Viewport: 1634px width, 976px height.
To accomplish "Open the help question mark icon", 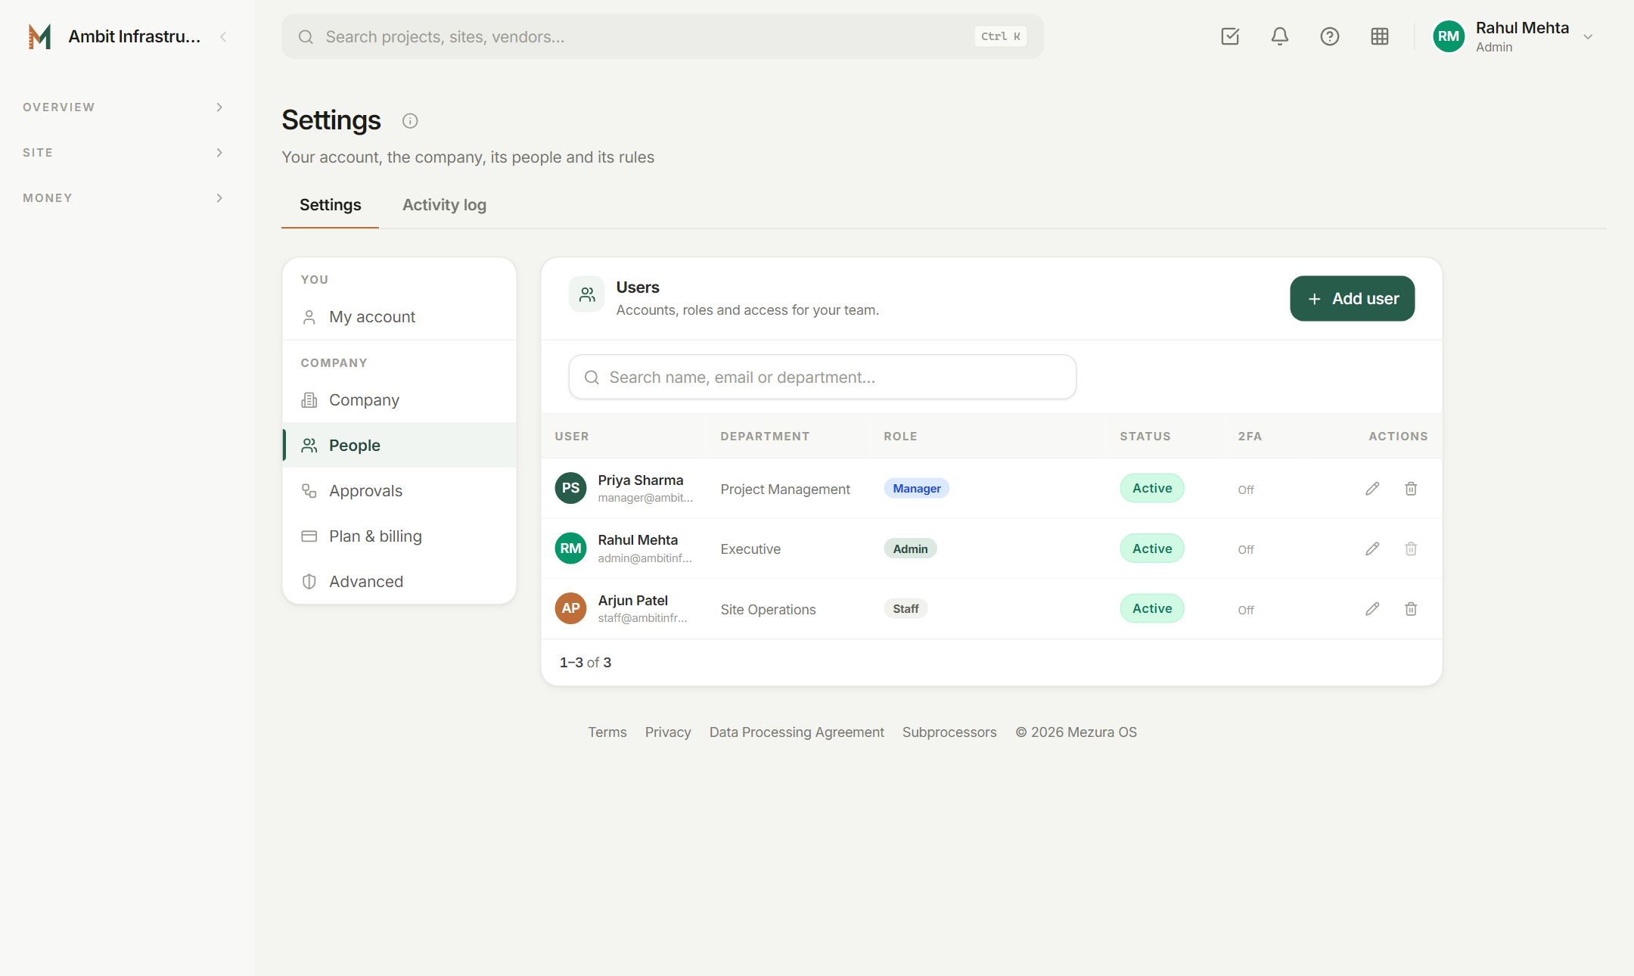I will tap(1330, 36).
